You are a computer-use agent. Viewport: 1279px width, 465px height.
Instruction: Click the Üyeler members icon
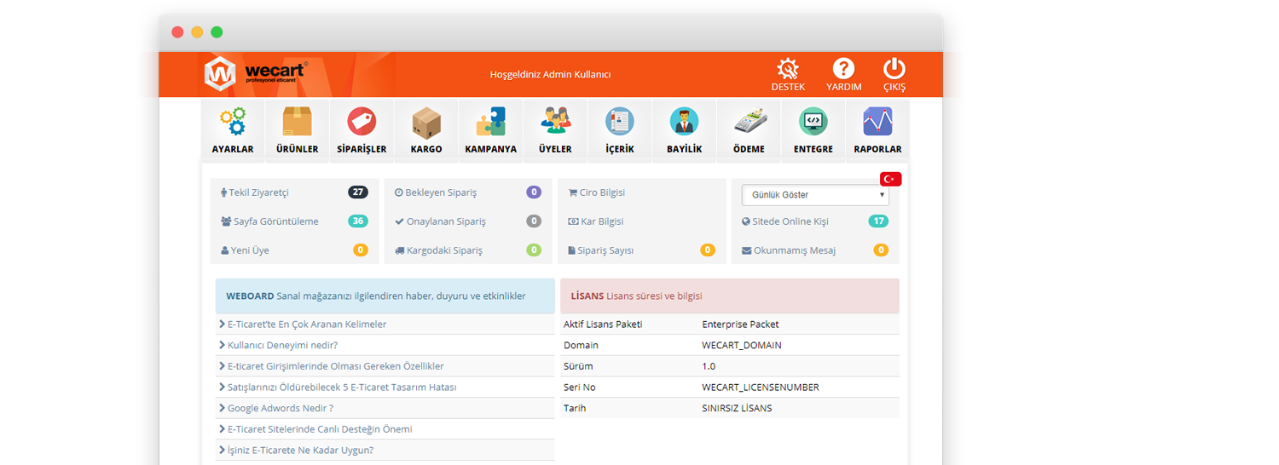555,123
